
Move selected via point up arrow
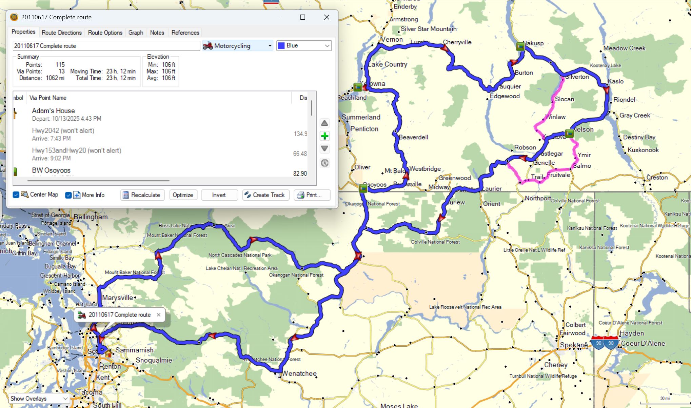[324, 123]
